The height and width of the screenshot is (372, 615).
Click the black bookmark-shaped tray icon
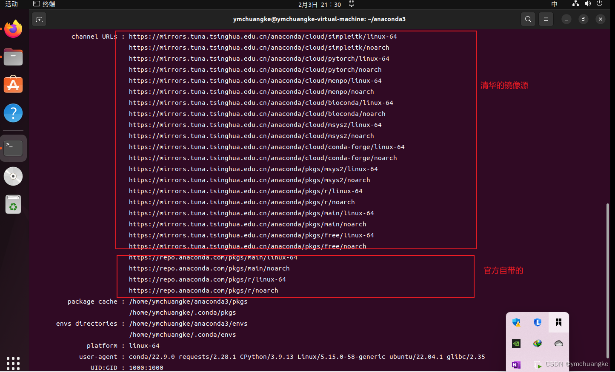click(558, 322)
